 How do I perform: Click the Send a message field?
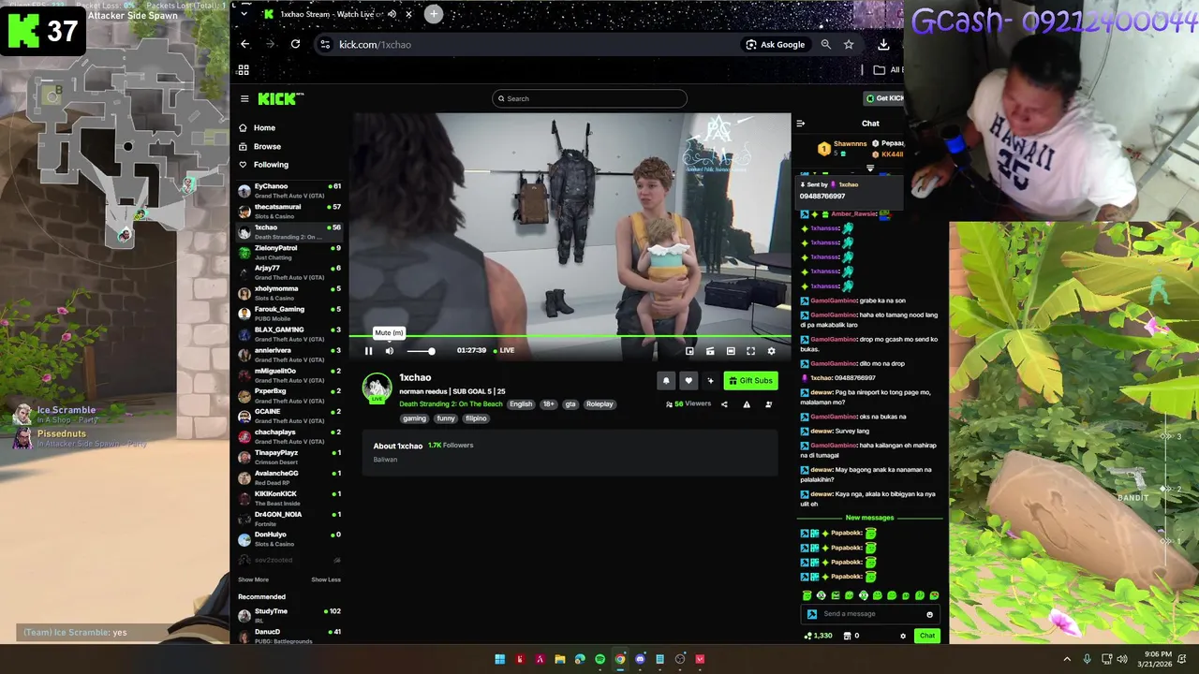coord(870,614)
